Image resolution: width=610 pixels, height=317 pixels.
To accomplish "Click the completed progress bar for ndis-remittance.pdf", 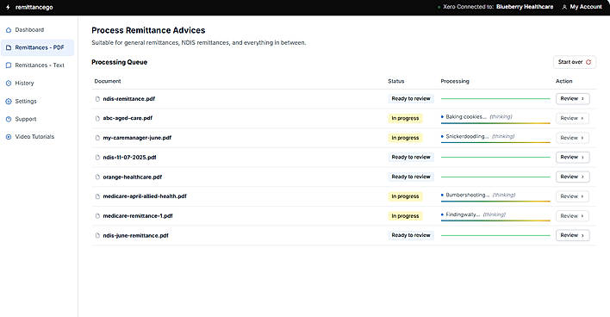I will [x=495, y=99].
